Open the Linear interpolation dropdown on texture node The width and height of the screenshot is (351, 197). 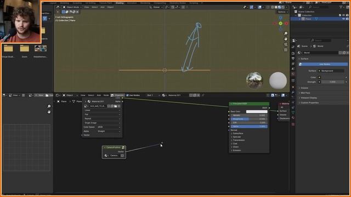pyautogui.click(x=103, y=110)
